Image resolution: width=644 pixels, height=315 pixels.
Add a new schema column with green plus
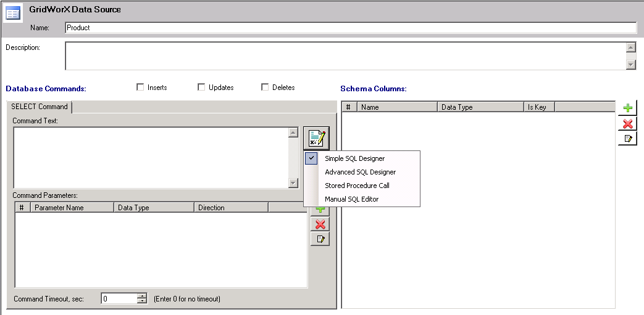pyautogui.click(x=627, y=108)
